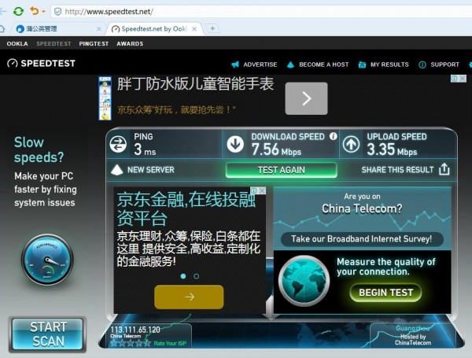Click the 3.35 Mbps upload result
The image size is (472, 358).
pyautogui.click(x=392, y=149)
